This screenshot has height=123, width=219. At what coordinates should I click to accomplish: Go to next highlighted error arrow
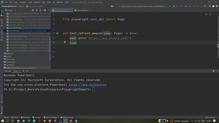click(x=217, y=14)
